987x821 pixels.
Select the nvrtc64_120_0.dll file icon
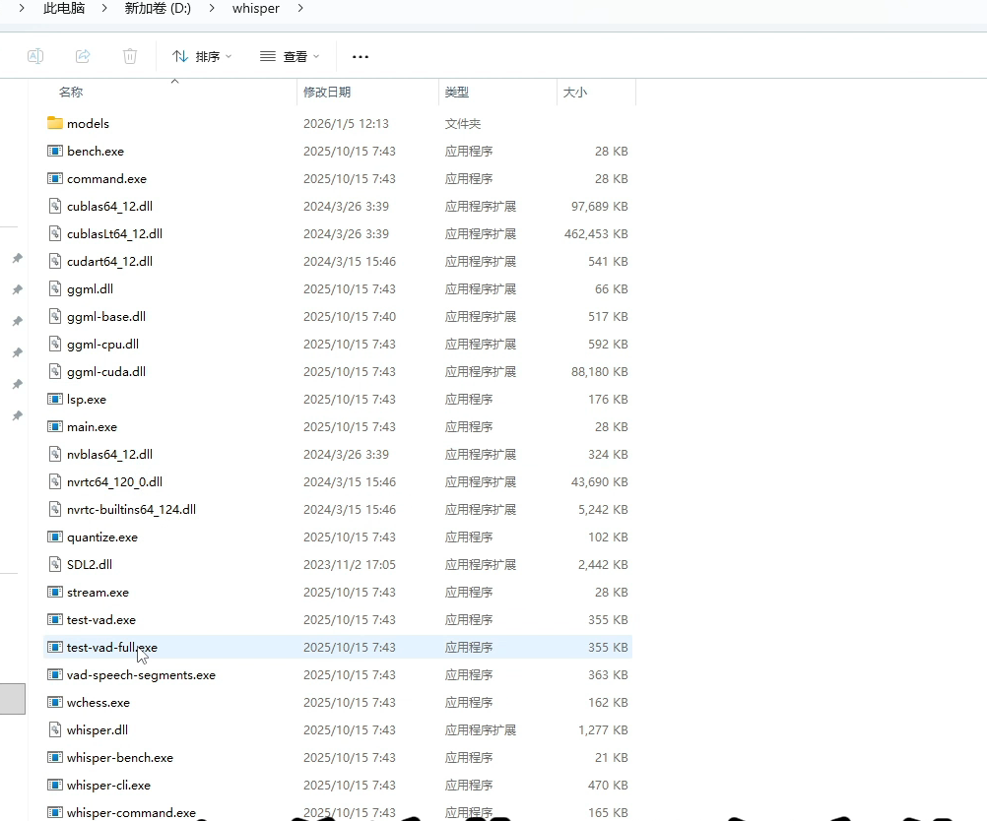coord(55,482)
